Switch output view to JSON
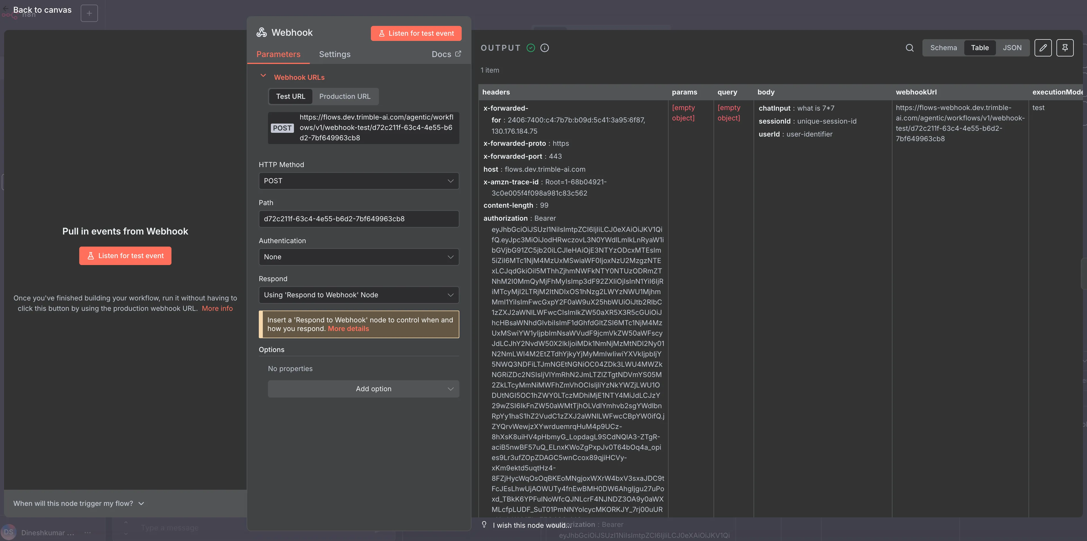 pyautogui.click(x=1012, y=48)
